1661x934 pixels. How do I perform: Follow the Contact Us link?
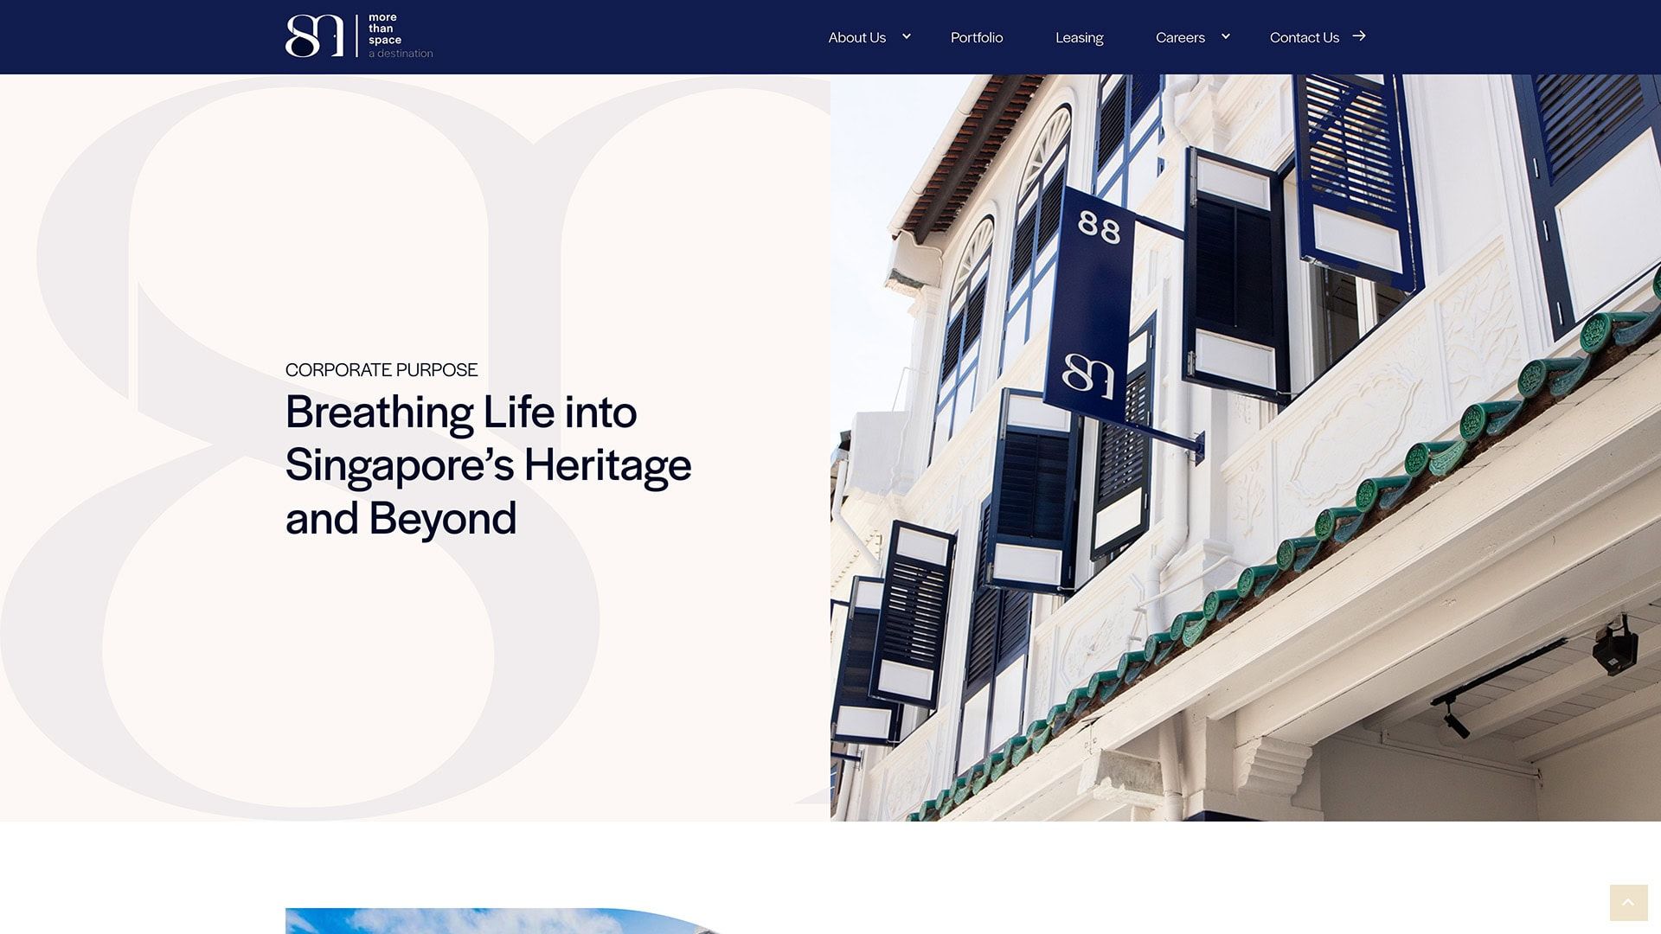(x=1303, y=37)
